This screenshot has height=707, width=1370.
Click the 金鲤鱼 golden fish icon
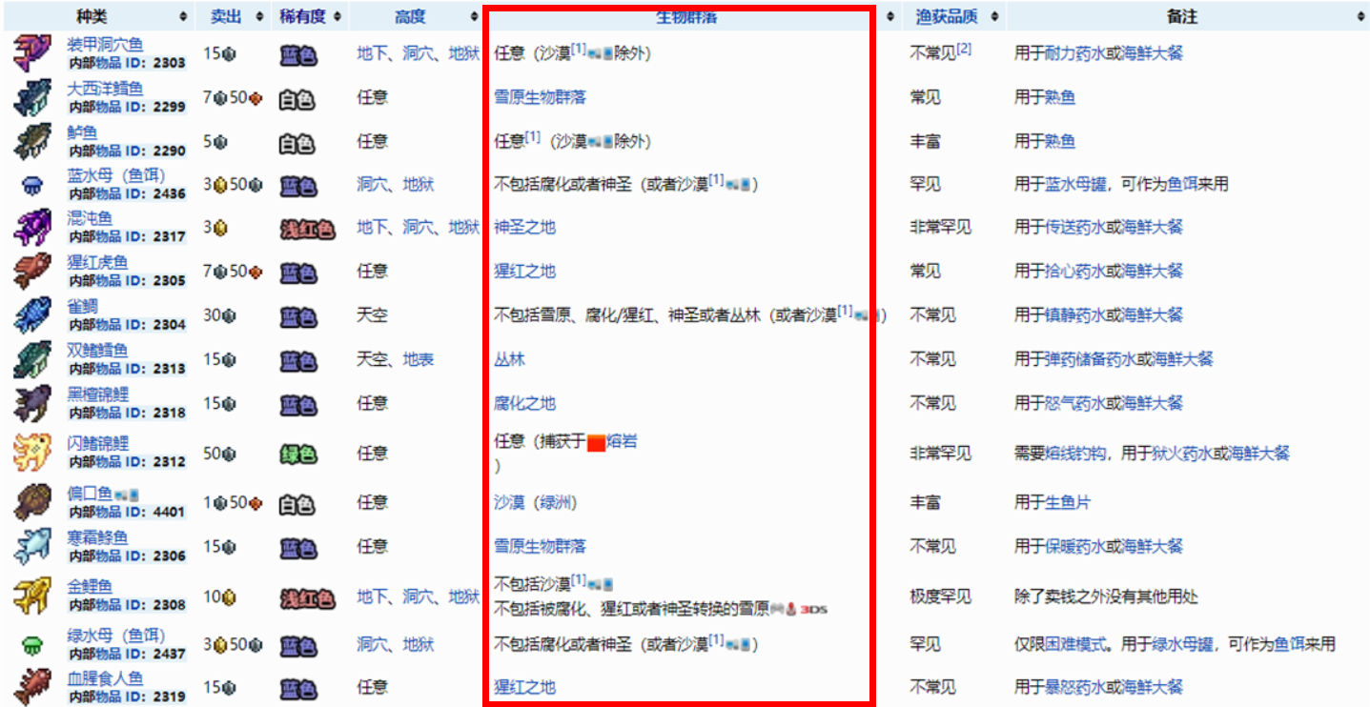click(32, 596)
